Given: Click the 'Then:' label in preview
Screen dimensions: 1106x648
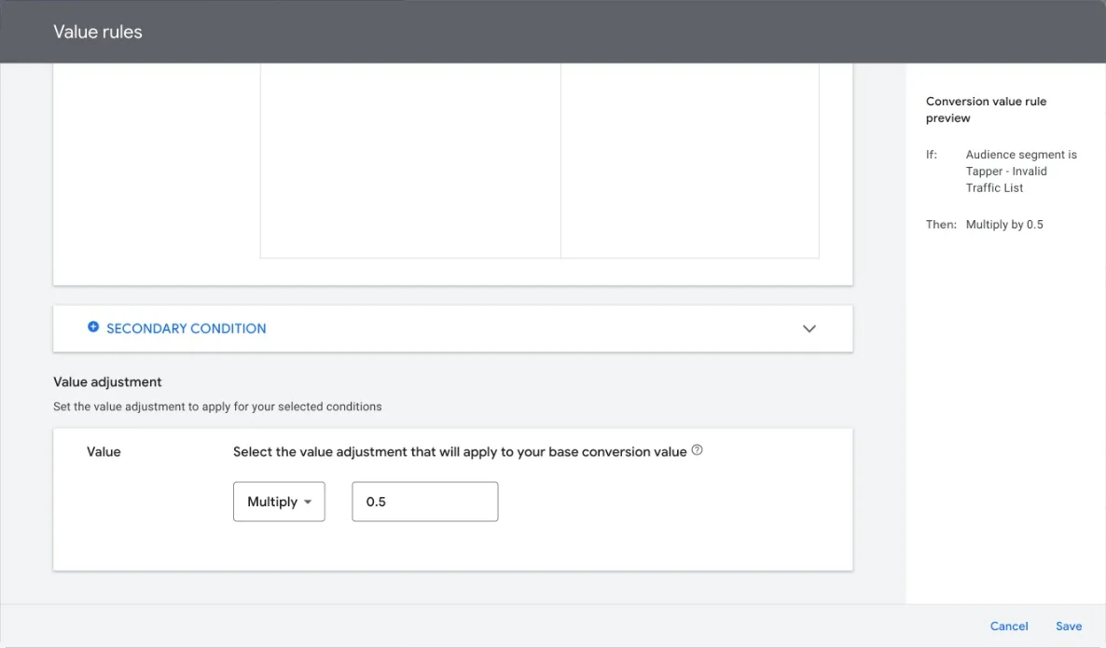Looking at the screenshot, I should 941,224.
